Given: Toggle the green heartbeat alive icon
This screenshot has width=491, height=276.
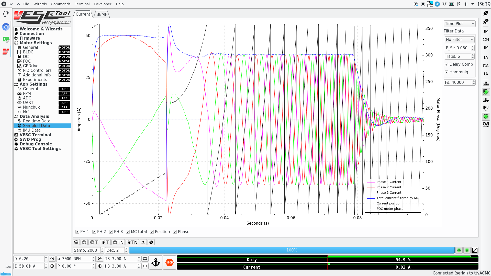Looking at the screenshot, I should point(486,117).
